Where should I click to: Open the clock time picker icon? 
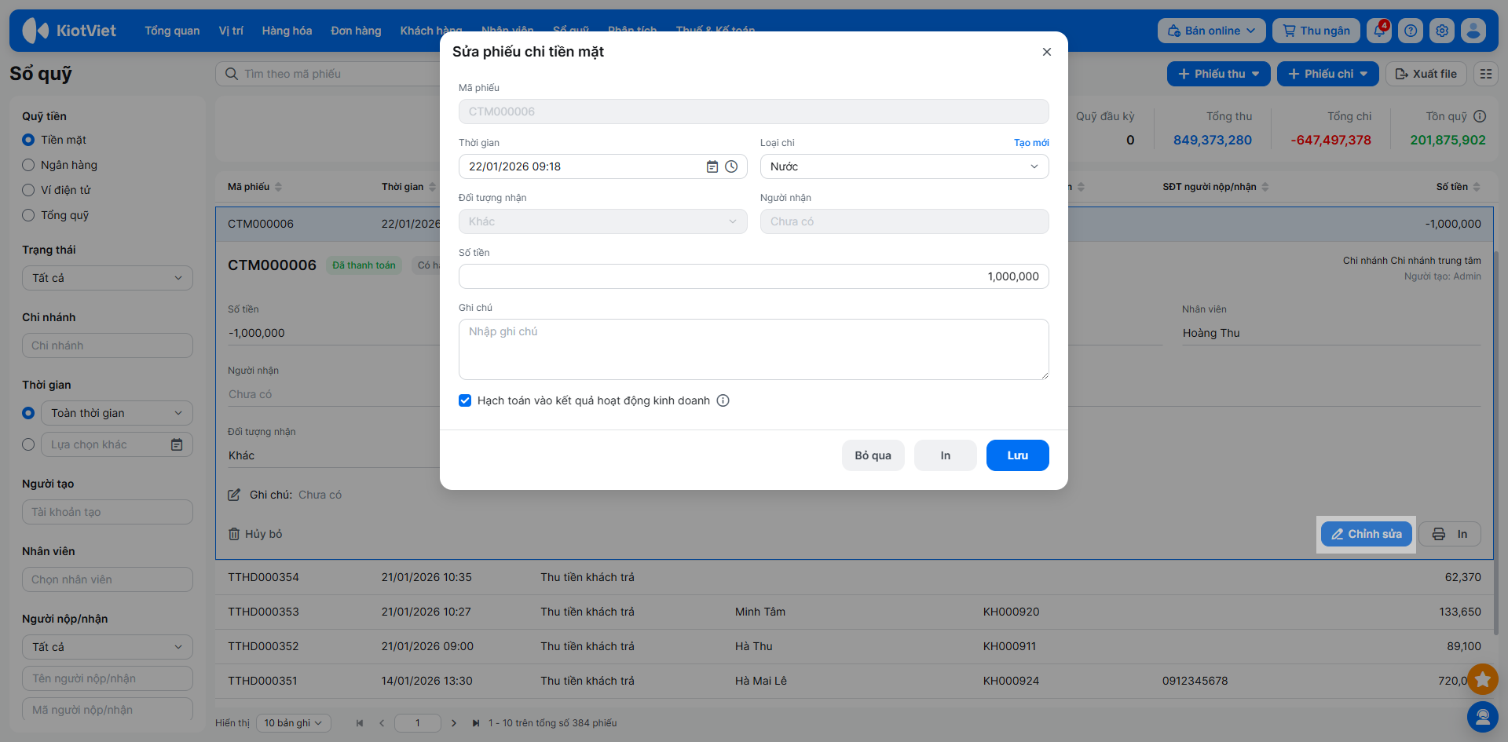[x=731, y=166]
